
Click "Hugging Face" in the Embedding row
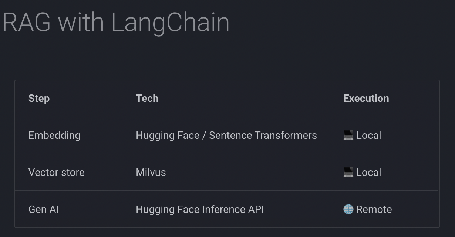pyautogui.click(x=168, y=136)
